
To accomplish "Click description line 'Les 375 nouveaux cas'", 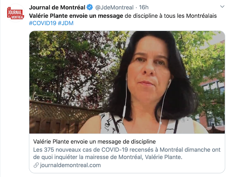I will coord(127,150).
